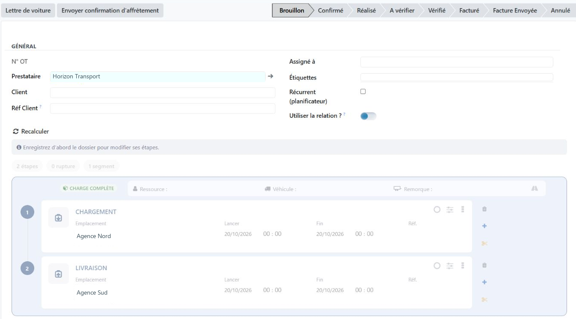
Task: Open the Livraison step type icon
Action: tap(59, 274)
